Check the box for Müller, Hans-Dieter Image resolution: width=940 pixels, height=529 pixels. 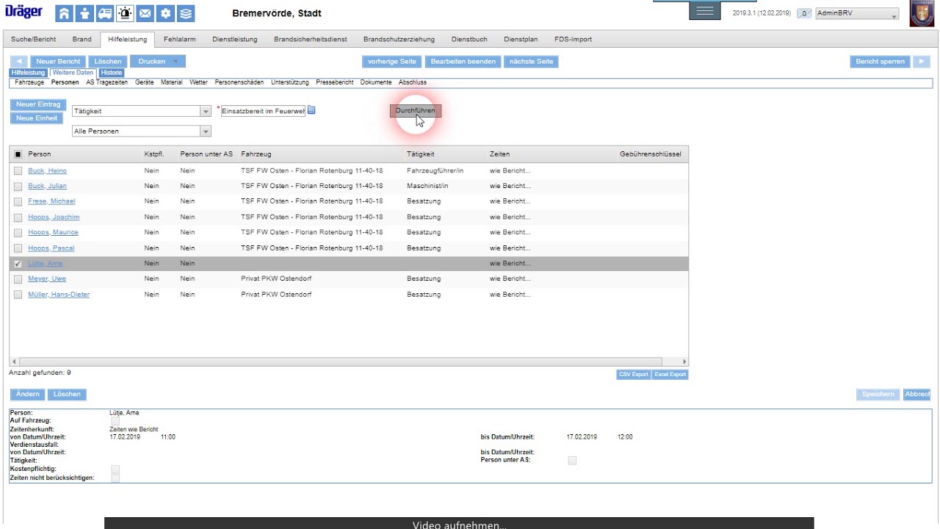point(18,295)
